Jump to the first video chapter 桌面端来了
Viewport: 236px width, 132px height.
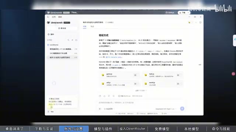tap(15, 129)
